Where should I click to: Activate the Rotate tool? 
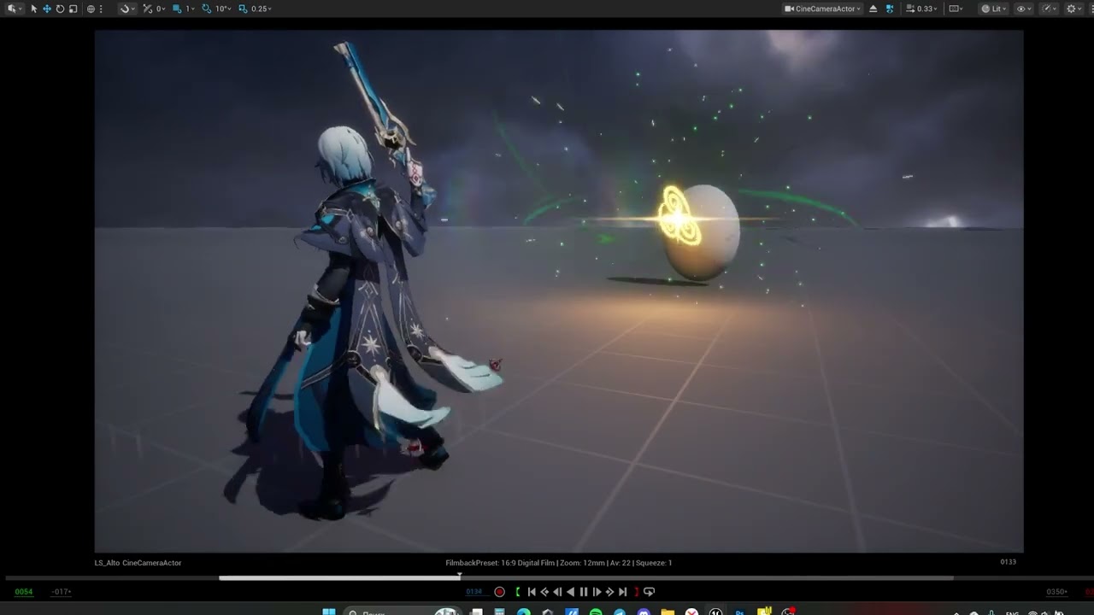pos(60,9)
